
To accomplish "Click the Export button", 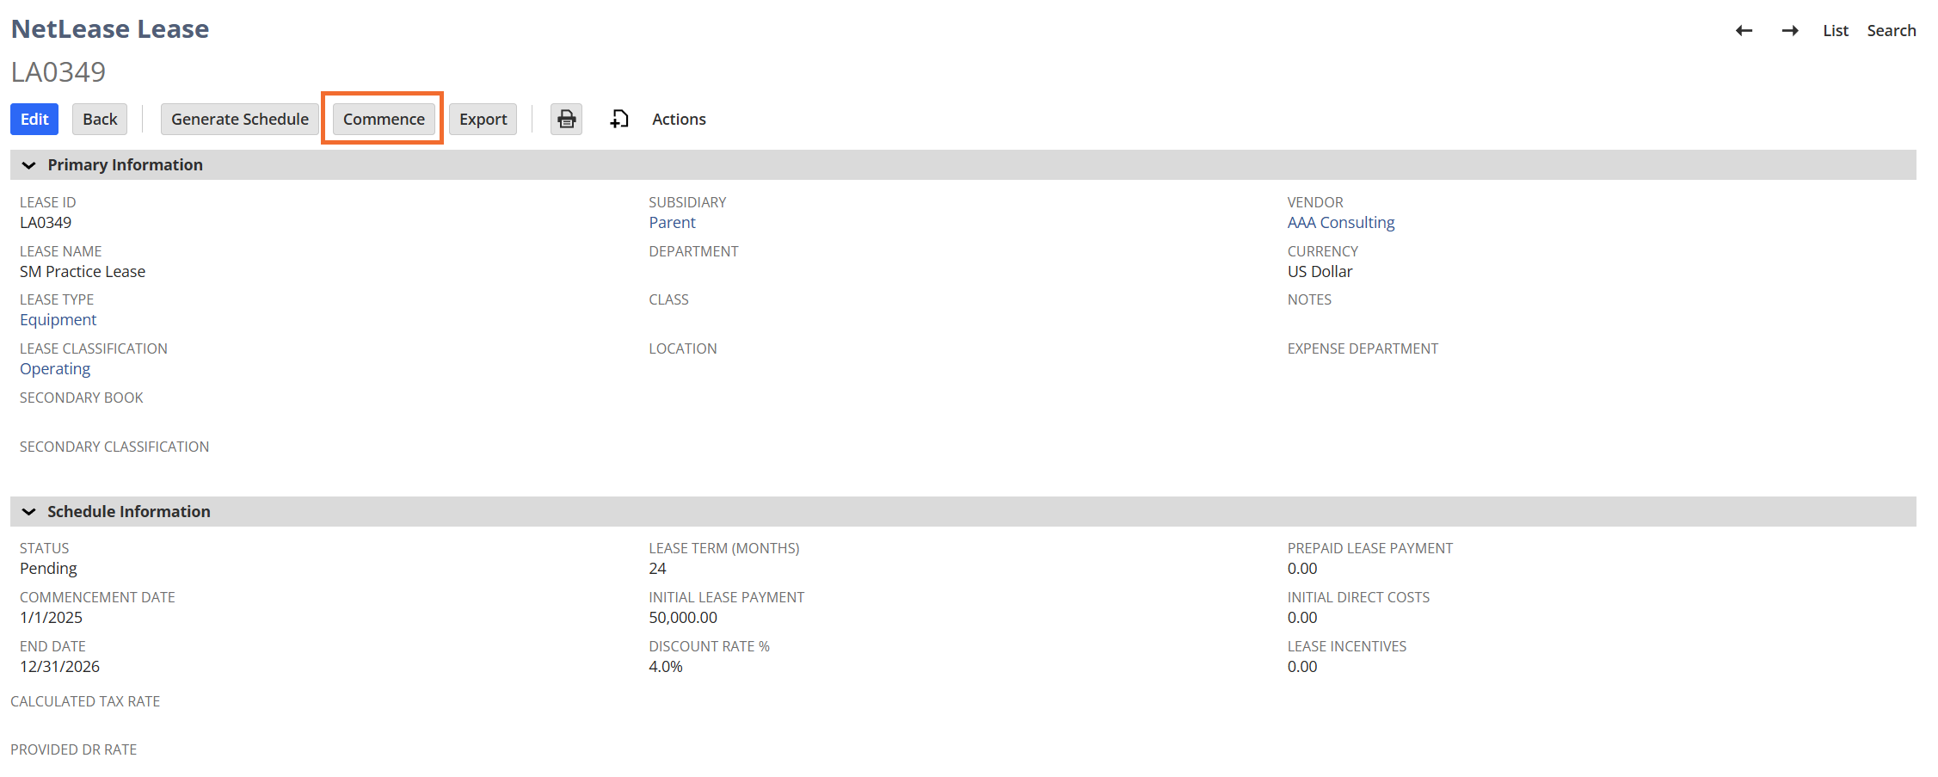I will coord(483,119).
